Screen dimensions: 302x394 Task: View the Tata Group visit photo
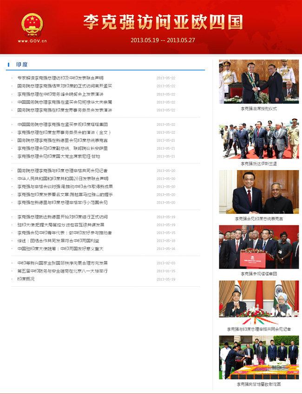[x=259, y=247]
